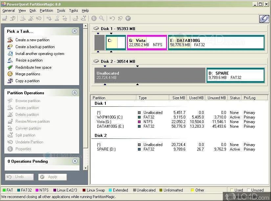Click the Disk 2 drive icon
Image resolution: width=271 pixels, height=201 pixels.
click(96, 61)
